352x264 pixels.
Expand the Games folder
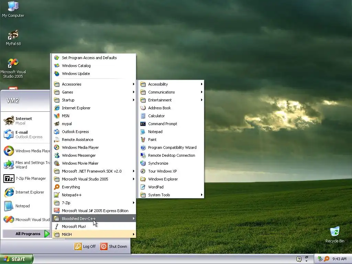click(x=94, y=92)
